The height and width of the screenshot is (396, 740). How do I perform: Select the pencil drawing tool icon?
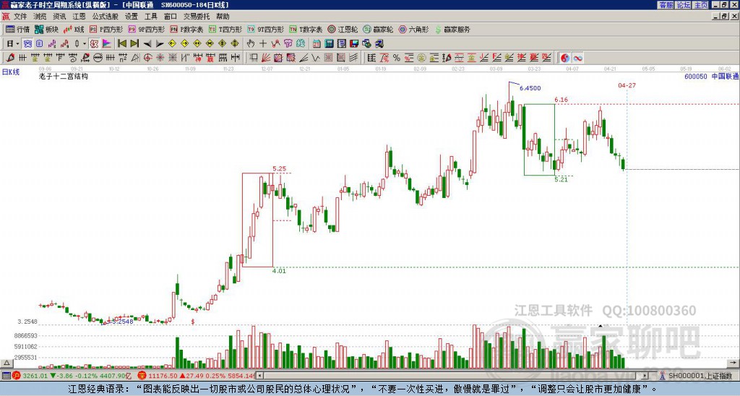click(x=10, y=58)
